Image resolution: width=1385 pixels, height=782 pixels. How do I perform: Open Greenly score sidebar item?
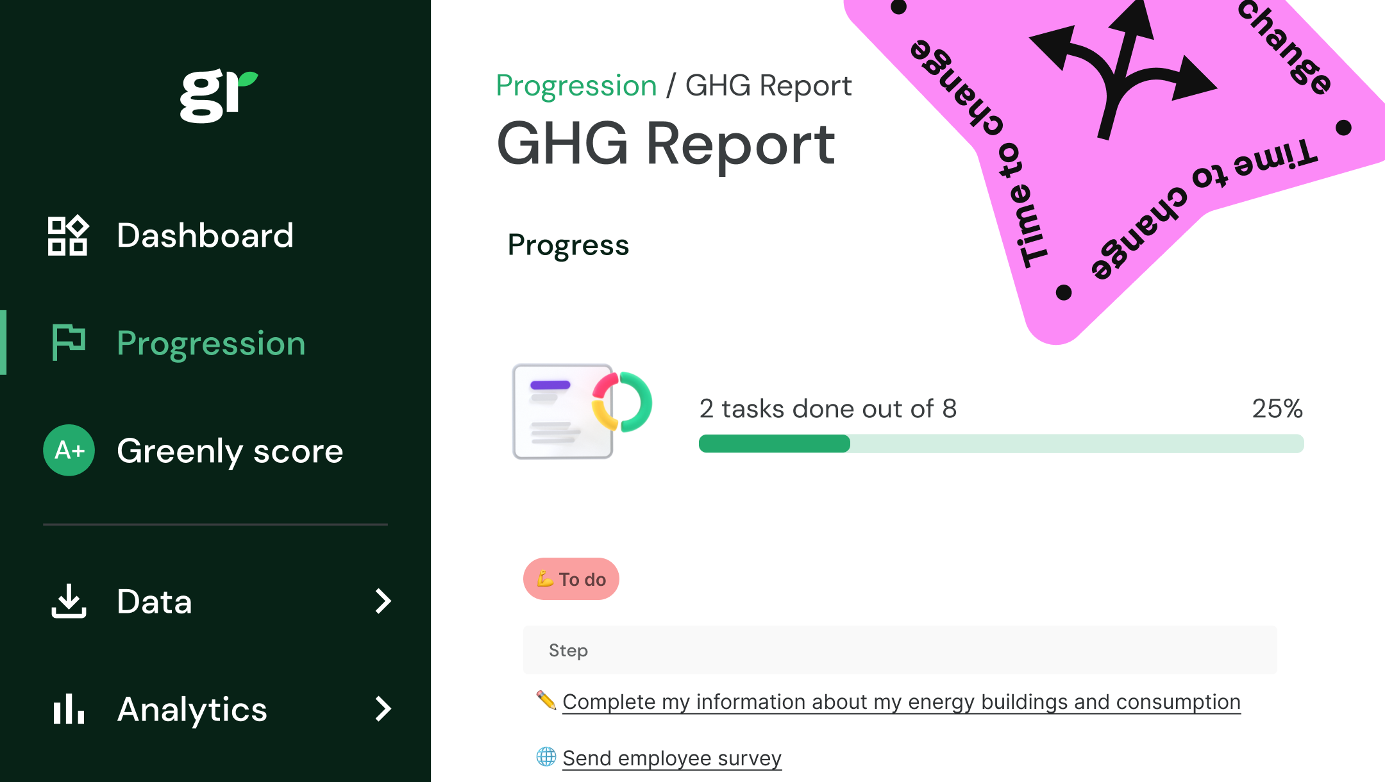tap(230, 451)
